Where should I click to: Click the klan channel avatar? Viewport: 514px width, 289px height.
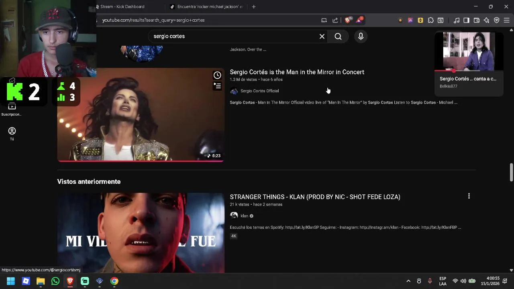point(234,216)
